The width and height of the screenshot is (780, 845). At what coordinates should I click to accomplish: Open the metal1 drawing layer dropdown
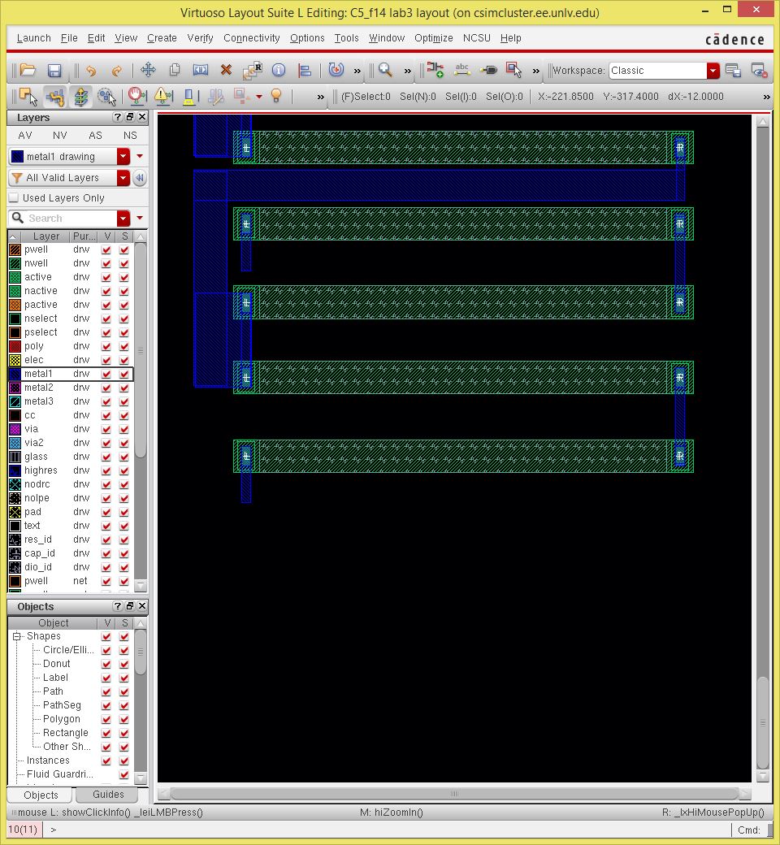point(123,155)
